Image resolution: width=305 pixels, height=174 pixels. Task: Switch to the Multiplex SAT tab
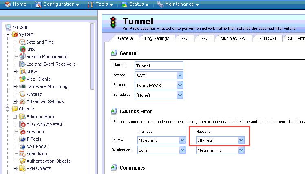[234, 38]
